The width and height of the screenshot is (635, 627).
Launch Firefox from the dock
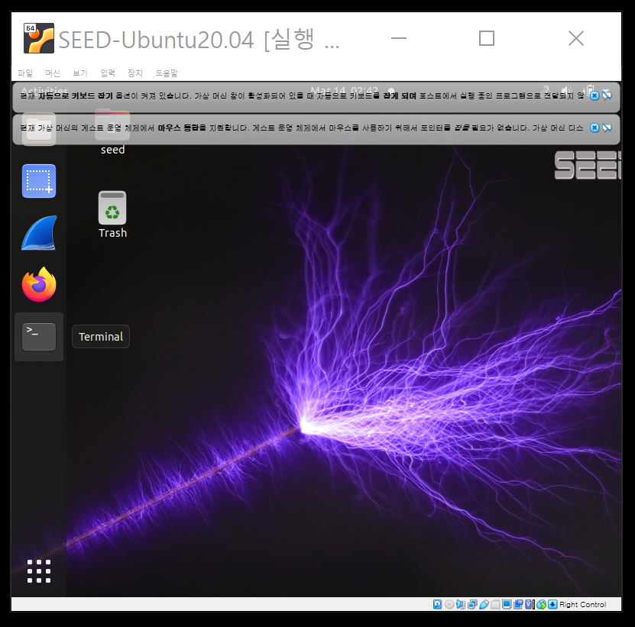coord(39,284)
